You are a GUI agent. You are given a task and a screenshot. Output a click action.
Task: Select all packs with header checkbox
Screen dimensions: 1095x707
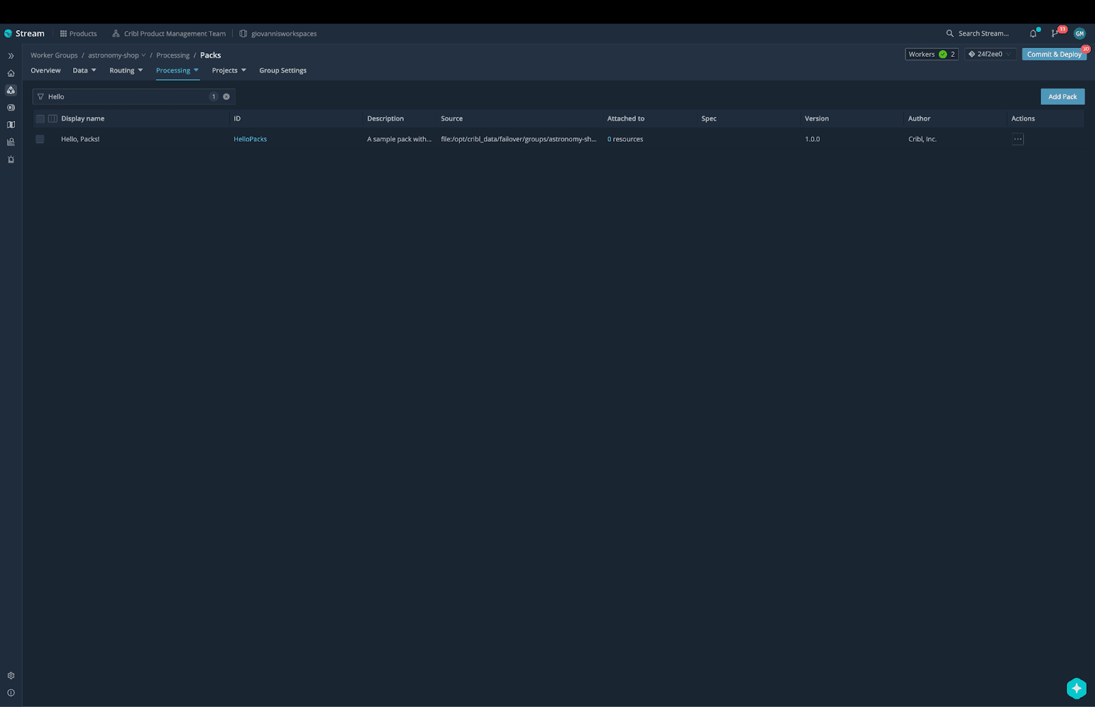(40, 119)
